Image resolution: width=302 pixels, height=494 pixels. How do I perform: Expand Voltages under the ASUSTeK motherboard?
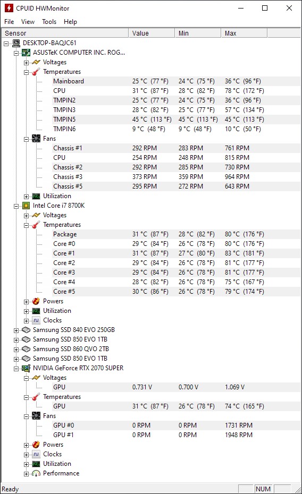pyautogui.click(x=26, y=63)
